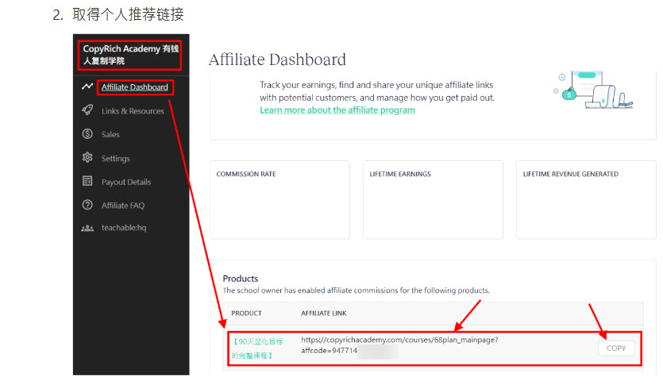Screen dimensions: 663x384
Task: Open Settings in sidebar
Action: [115, 159]
